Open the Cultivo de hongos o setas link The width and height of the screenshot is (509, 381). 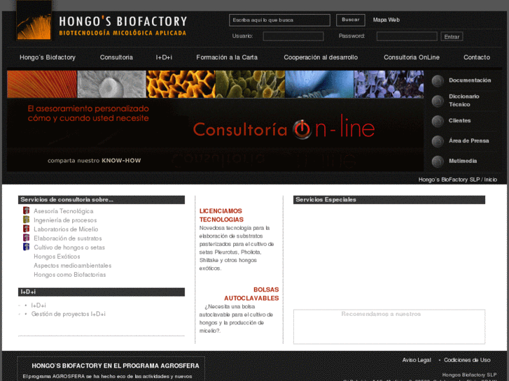coord(69,247)
